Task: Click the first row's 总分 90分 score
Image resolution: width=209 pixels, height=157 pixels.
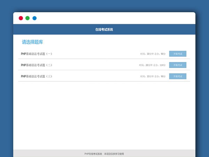Action: (160, 54)
